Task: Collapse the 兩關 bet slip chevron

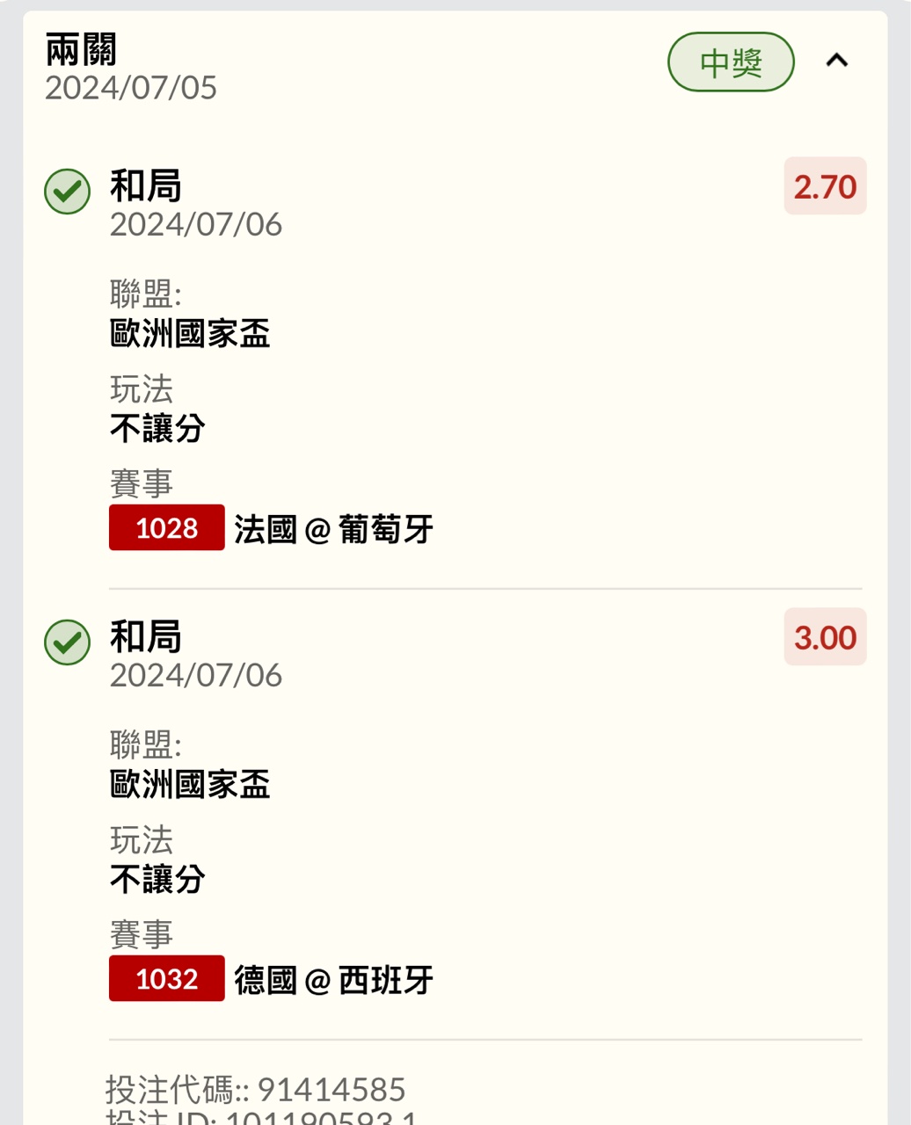Action: click(836, 61)
